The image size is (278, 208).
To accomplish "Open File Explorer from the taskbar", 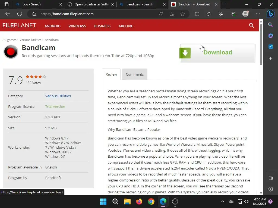I will click(127, 201).
